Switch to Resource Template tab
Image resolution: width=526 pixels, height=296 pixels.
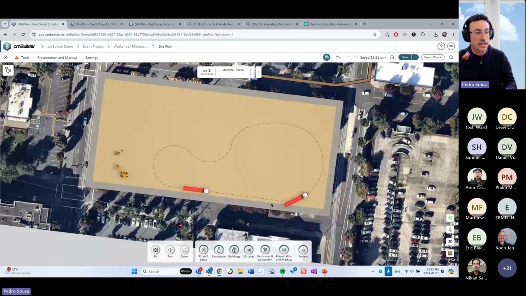tap(330, 24)
